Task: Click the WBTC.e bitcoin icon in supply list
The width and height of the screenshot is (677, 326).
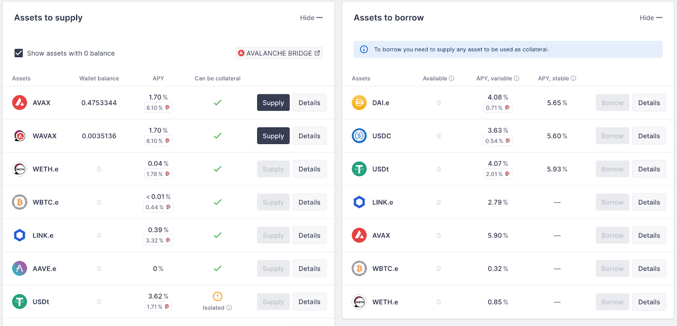Action: (x=19, y=202)
